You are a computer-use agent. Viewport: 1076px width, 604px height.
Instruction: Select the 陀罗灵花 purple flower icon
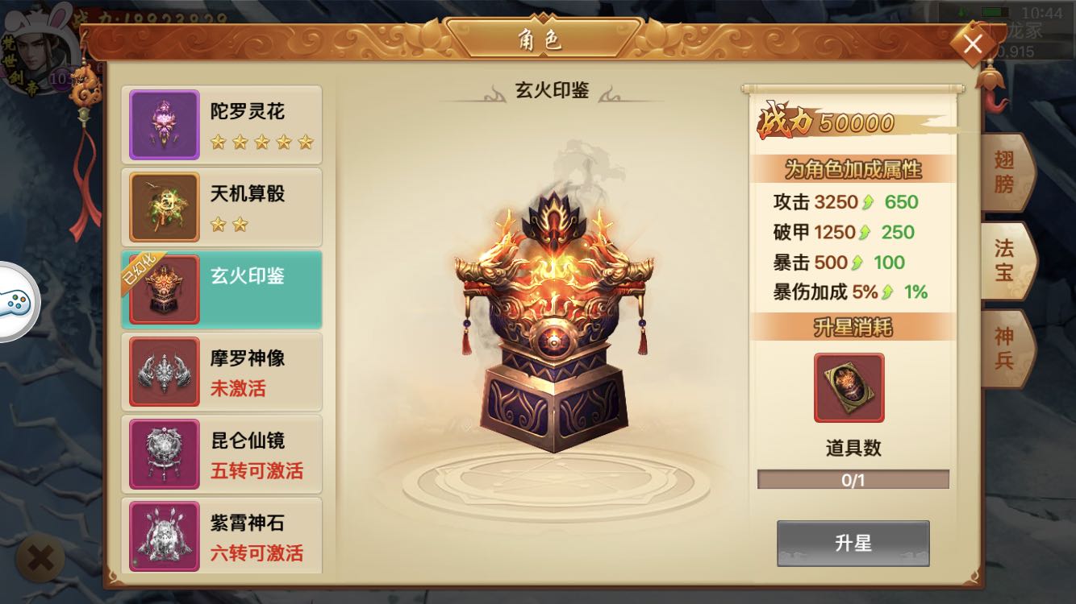click(165, 125)
